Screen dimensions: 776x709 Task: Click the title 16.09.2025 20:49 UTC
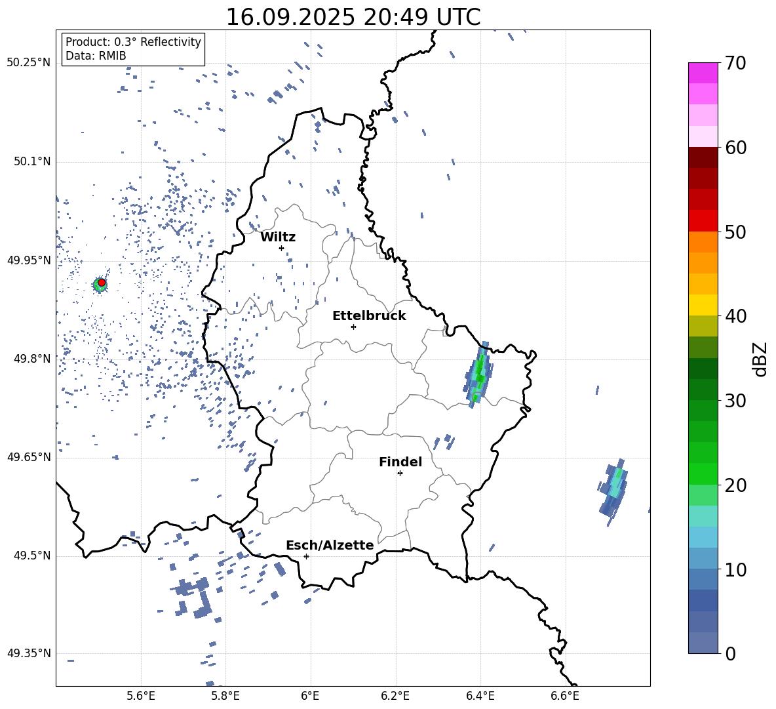[x=353, y=17]
